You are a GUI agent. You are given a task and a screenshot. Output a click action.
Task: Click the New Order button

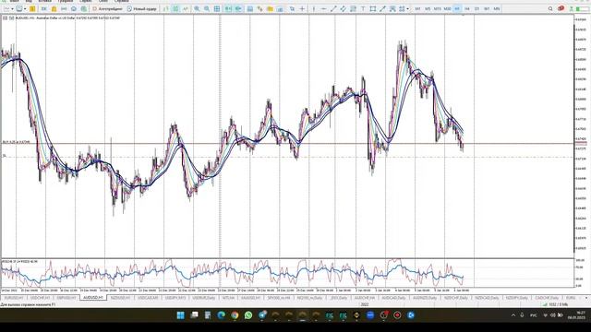(141, 8)
